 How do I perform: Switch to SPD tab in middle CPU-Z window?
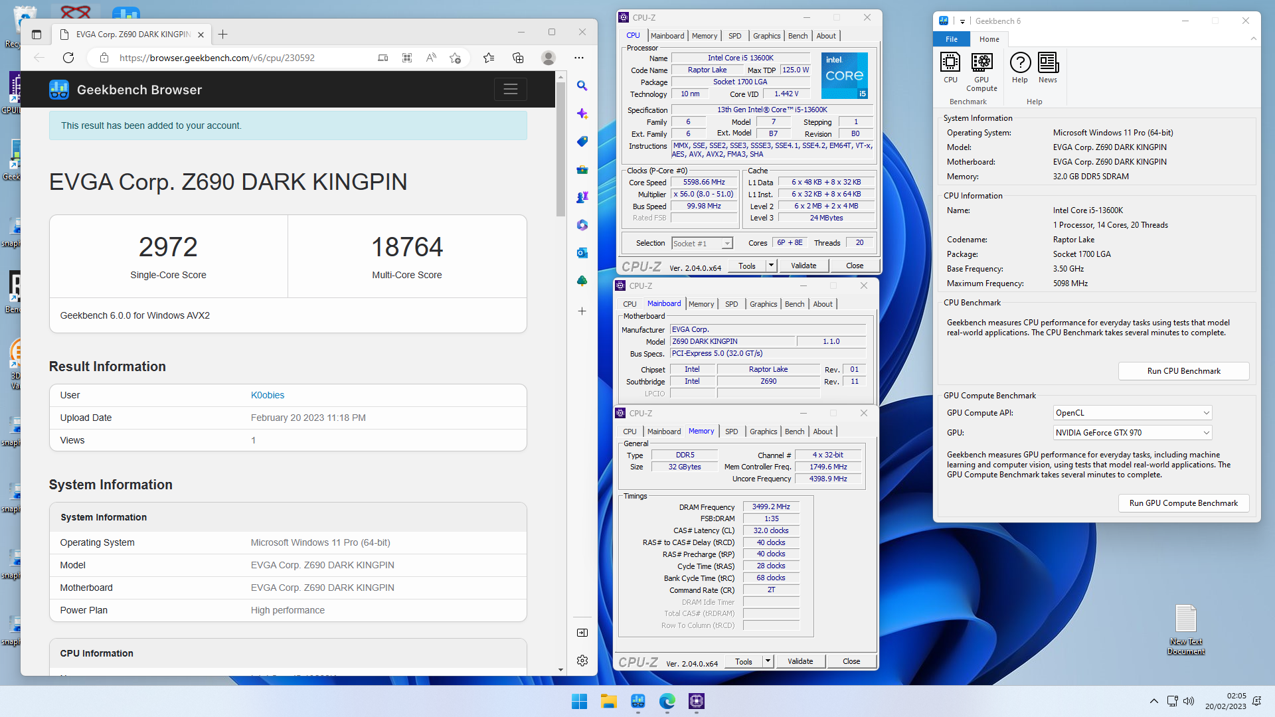pos(731,304)
